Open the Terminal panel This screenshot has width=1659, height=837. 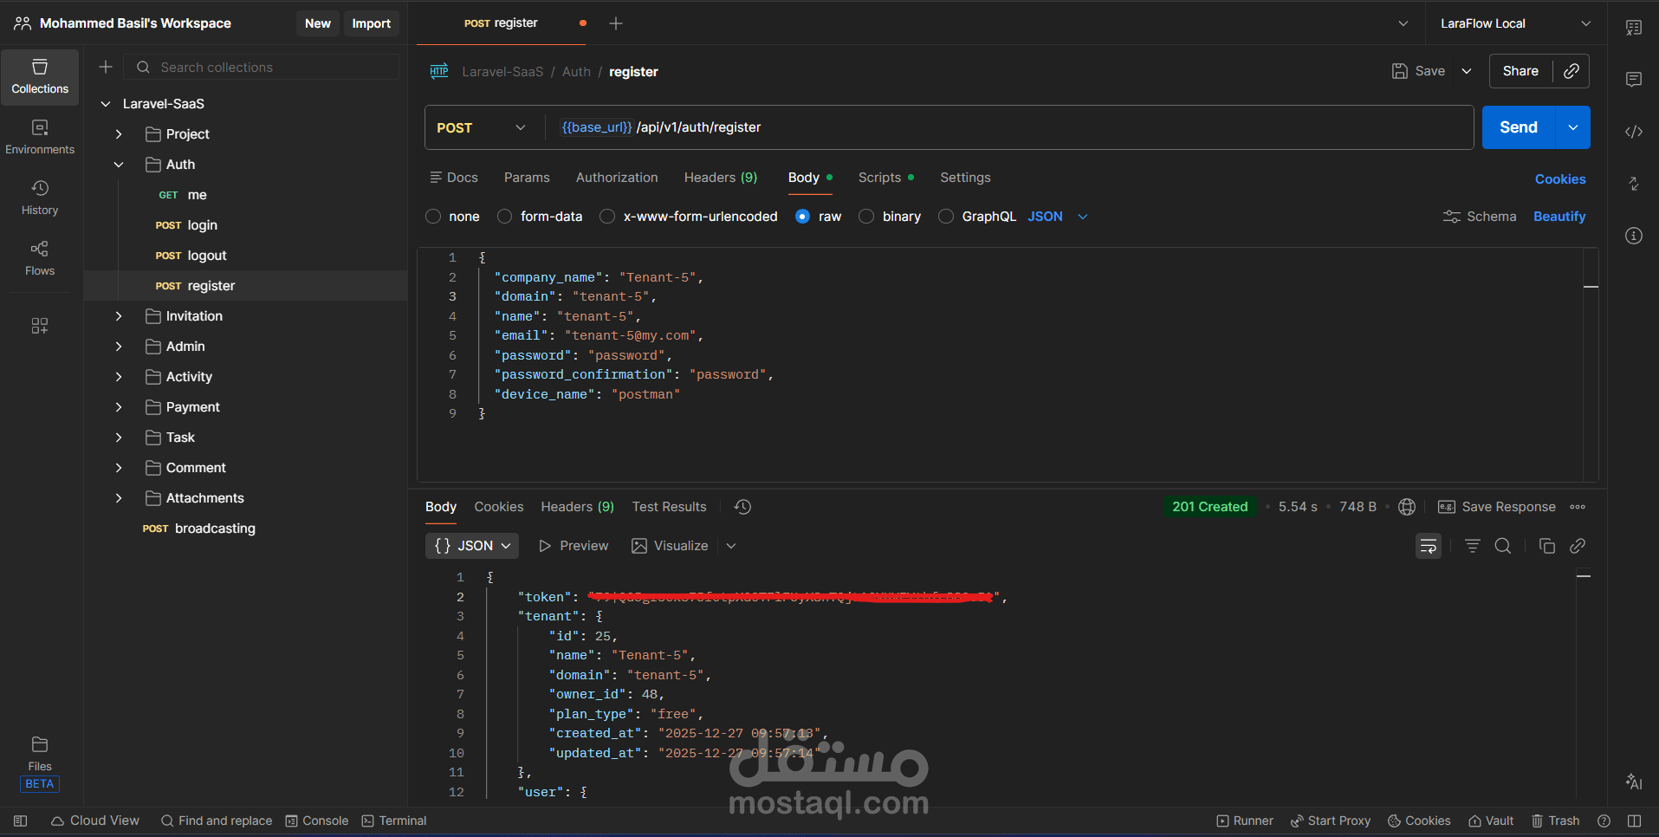394,821
